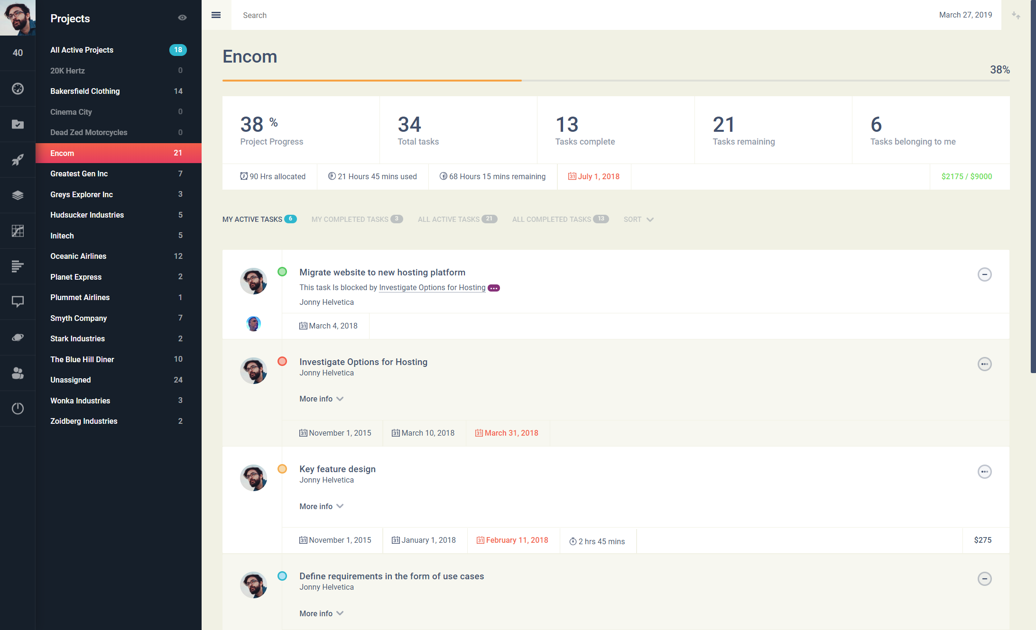The width and height of the screenshot is (1036, 630).
Task: Open the SORT dropdown
Action: click(638, 219)
